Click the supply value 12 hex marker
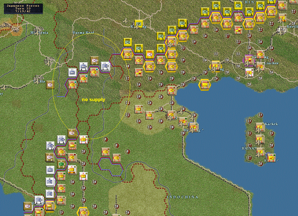 click(127, 78)
